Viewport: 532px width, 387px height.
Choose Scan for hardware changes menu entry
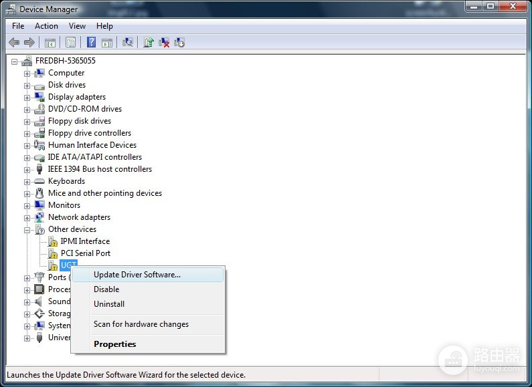coord(149,324)
